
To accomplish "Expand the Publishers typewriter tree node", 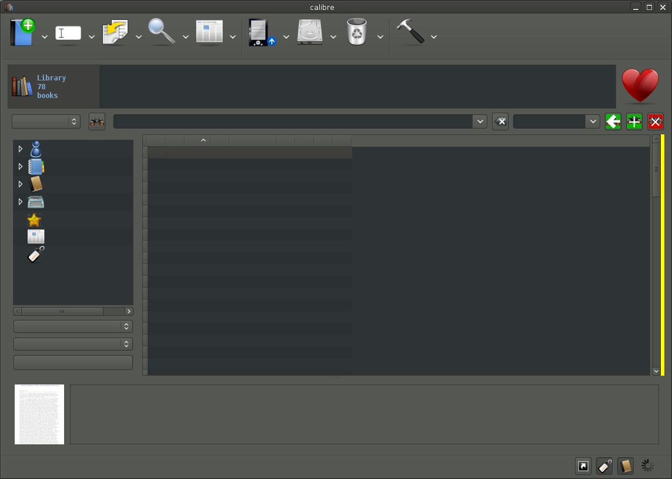I will [20, 201].
